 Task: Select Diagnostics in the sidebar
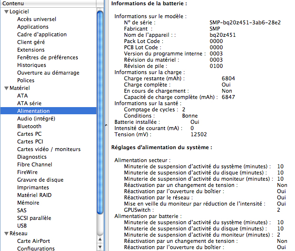[x=32, y=157]
